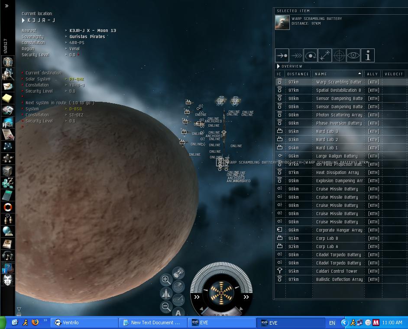408x329 pixels.
Task: Open the Corporation stars icon
Action: (7, 158)
